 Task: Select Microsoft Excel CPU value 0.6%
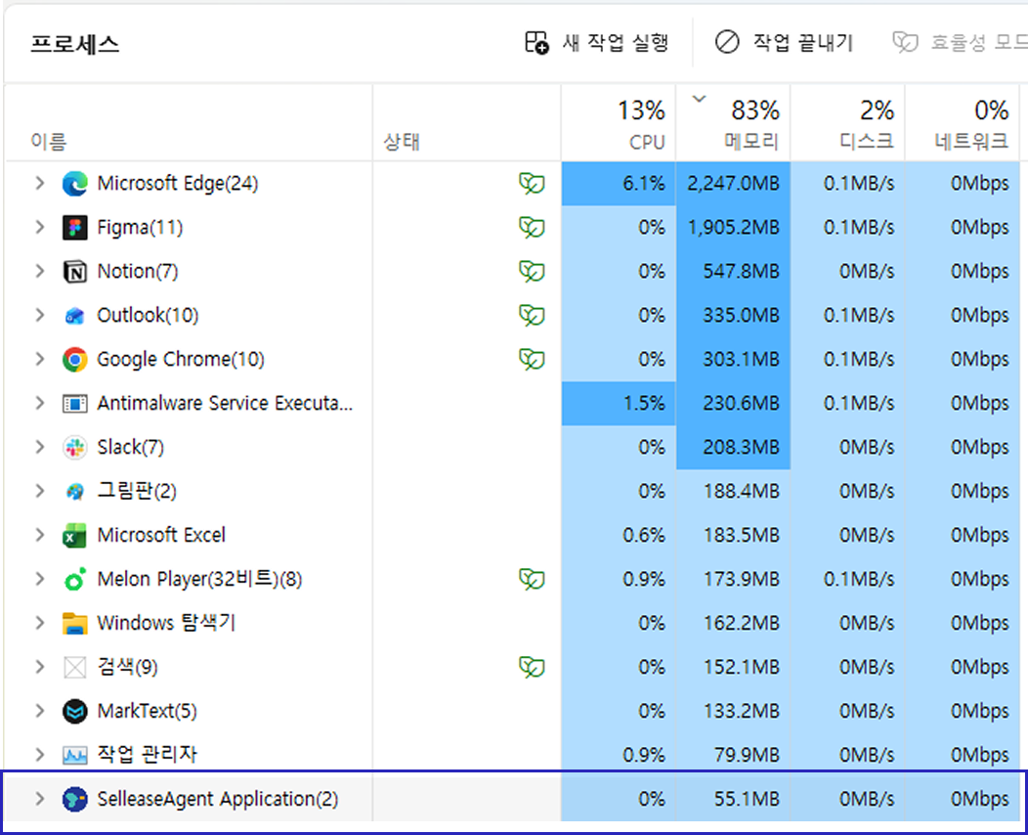click(619, 535)
